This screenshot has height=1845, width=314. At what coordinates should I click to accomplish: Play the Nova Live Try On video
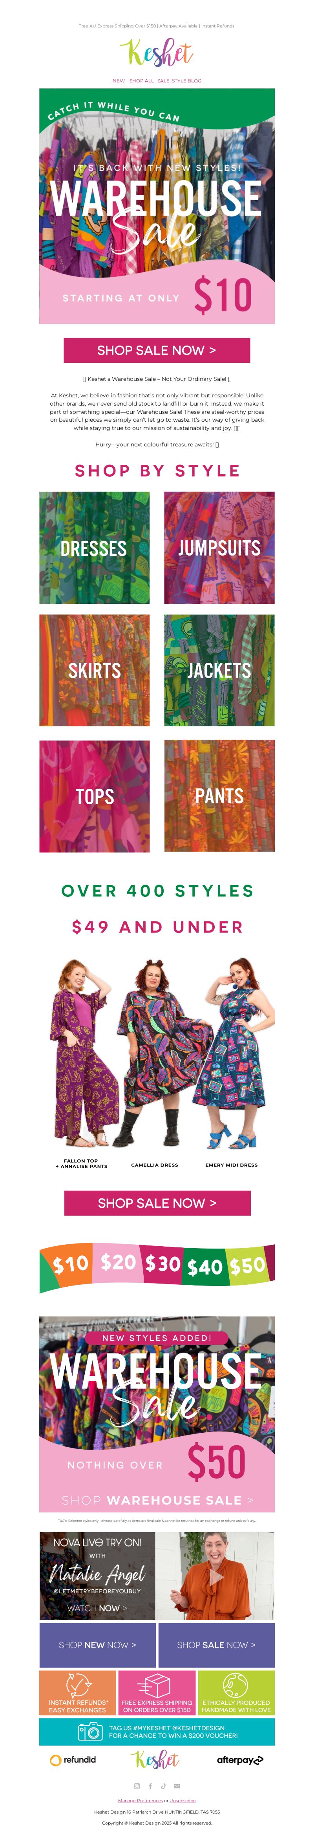215,1576
